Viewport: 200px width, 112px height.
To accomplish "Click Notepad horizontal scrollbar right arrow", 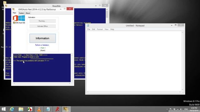I will (x=180, y=92).
